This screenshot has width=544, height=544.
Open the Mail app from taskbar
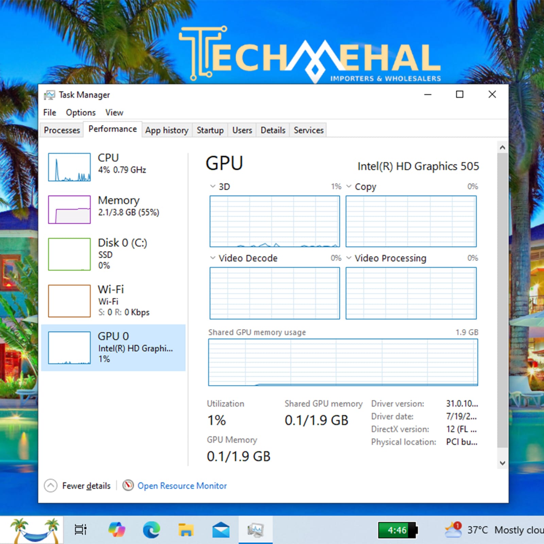(x=221, y=530)
